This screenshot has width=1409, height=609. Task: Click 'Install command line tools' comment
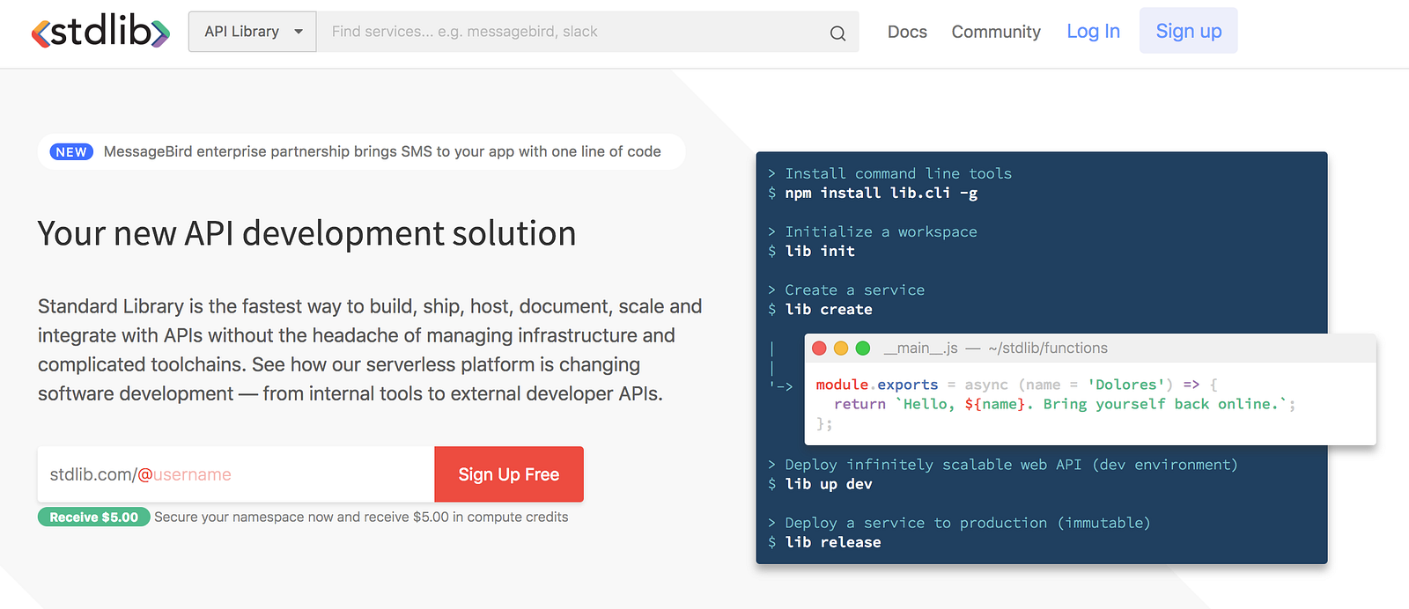tap(898, 173)
